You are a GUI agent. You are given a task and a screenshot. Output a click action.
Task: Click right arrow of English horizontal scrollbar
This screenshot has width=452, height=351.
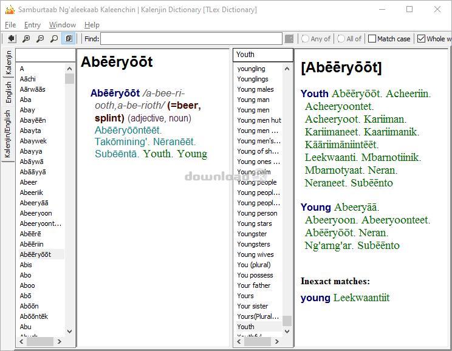pyautogui.click(x=277, y=341)
